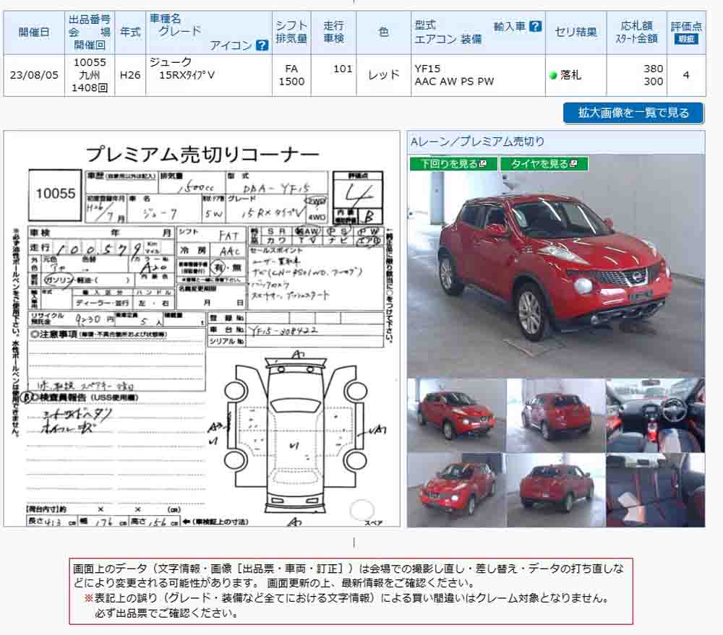Click the セリ結果 column header
The image size is (723, 635).
click(576, 33)
